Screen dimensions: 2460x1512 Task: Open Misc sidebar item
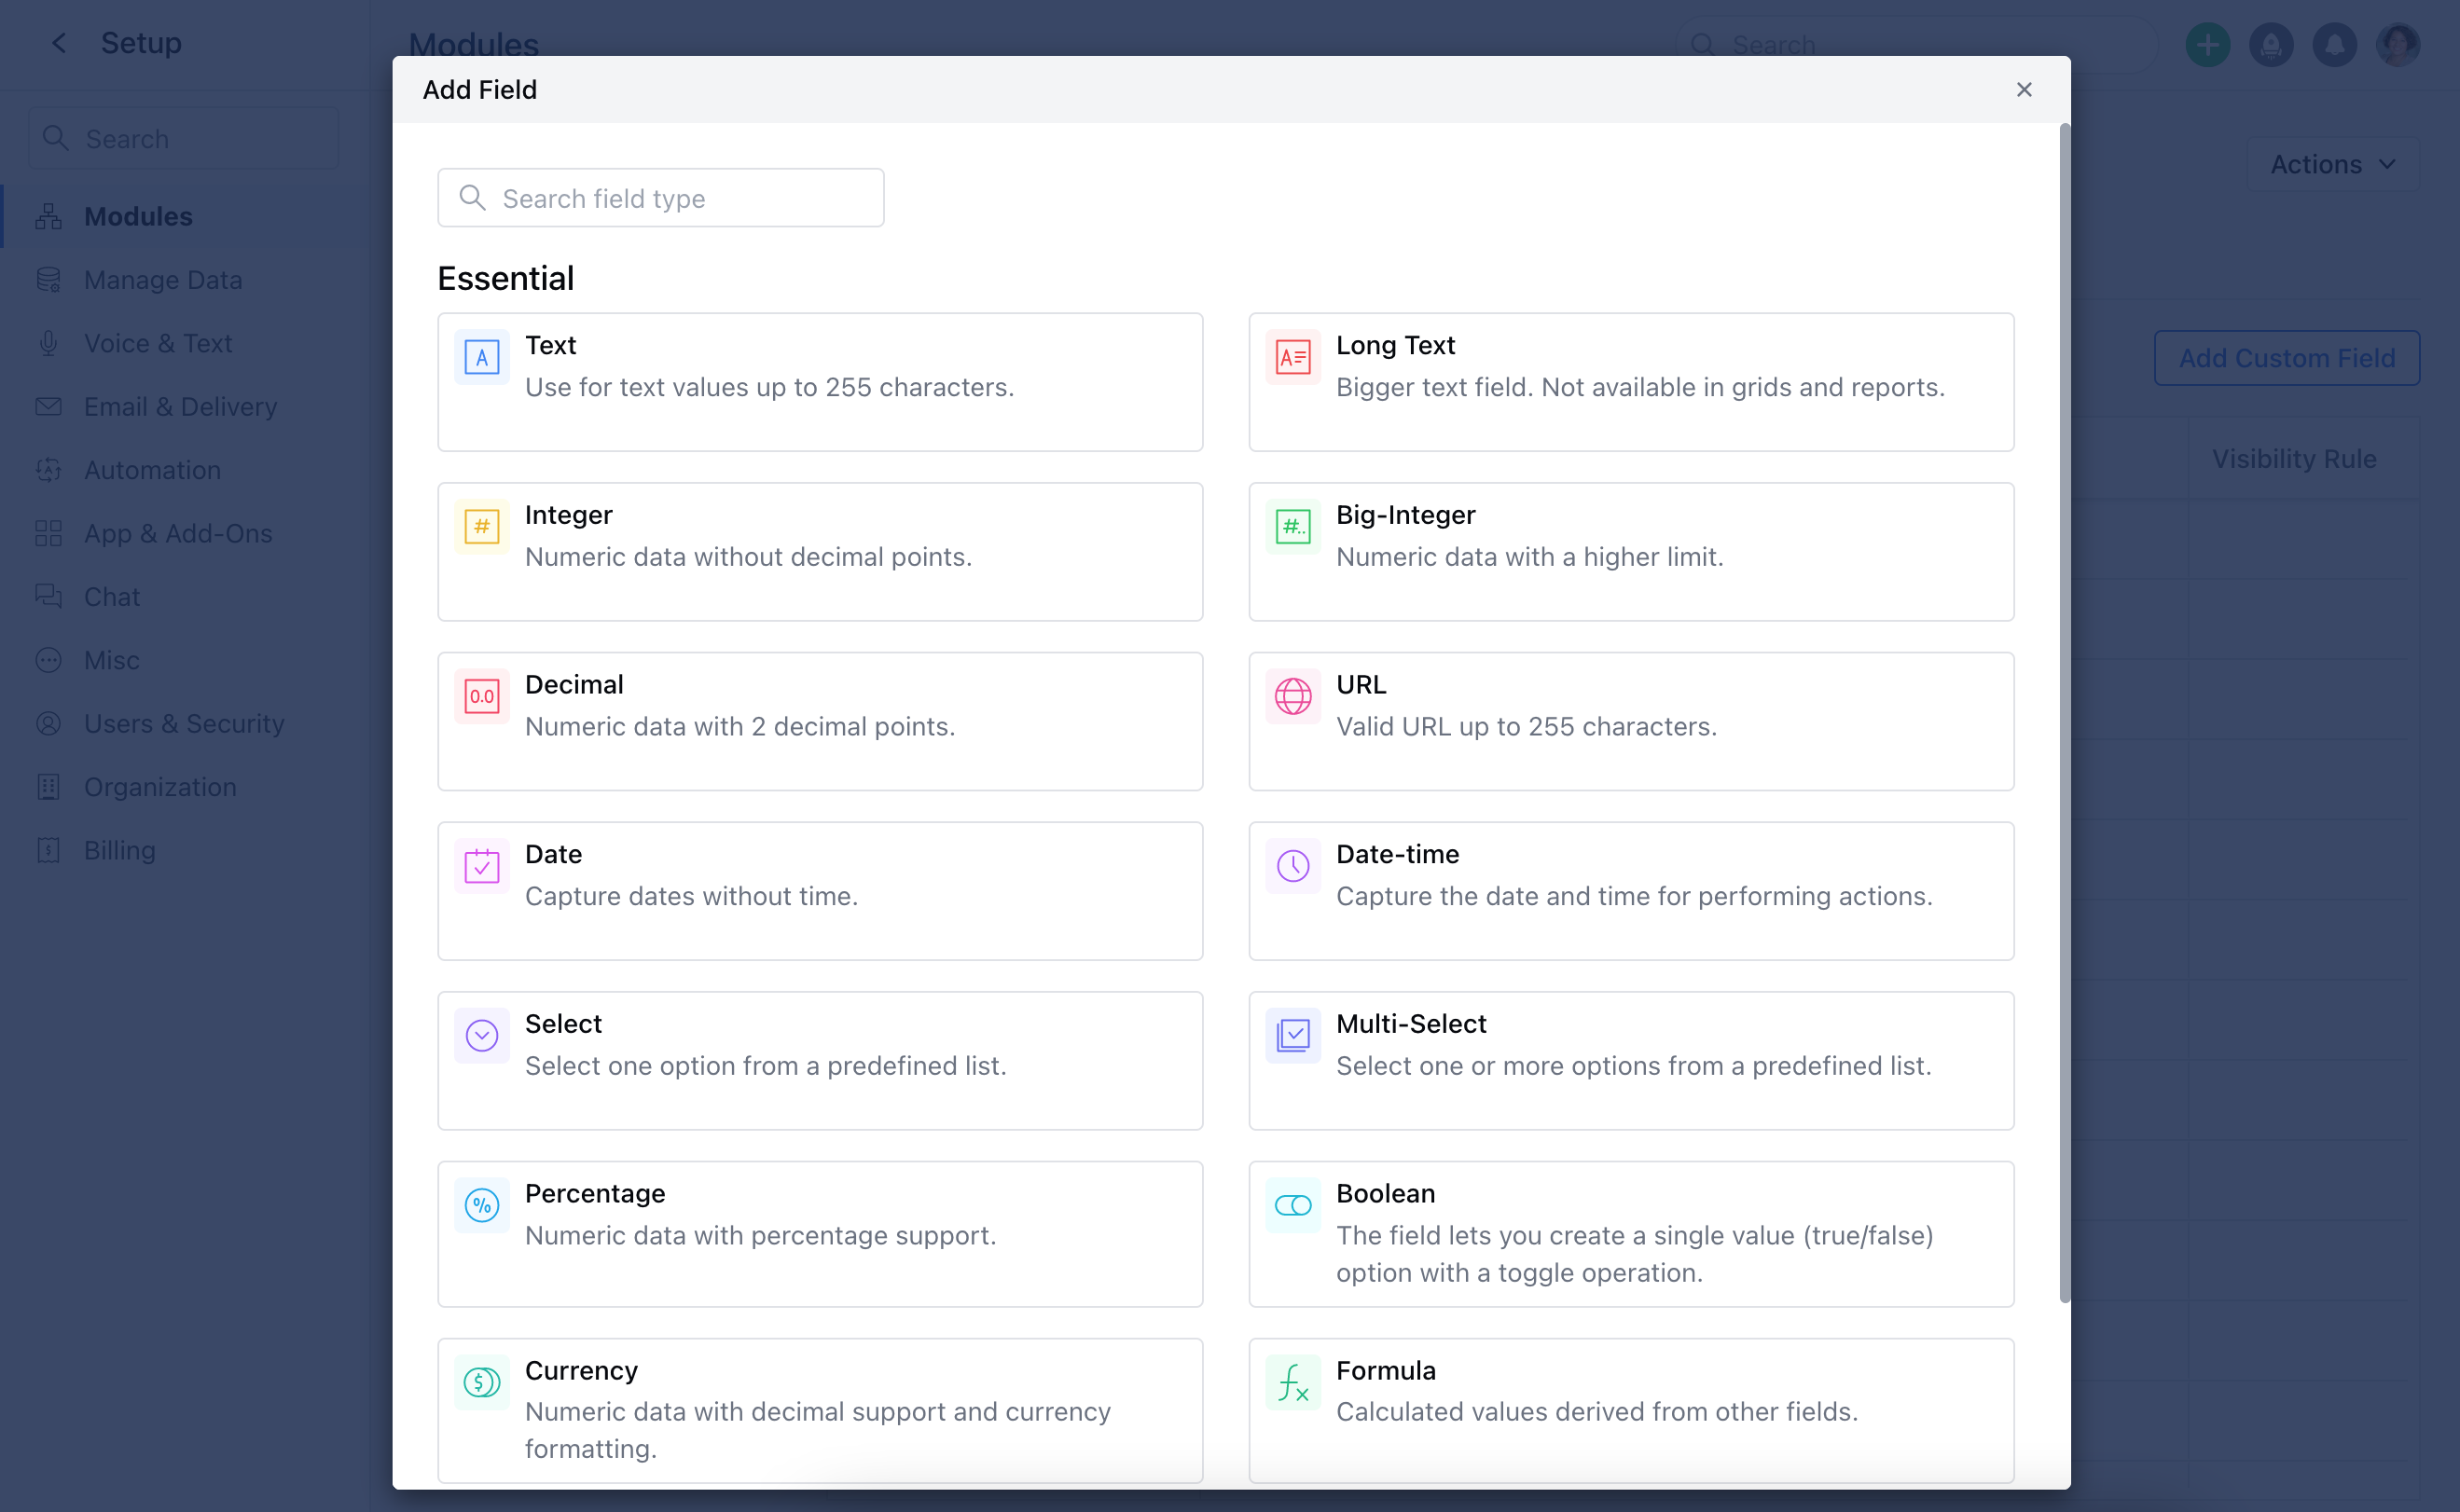(111, 660)
